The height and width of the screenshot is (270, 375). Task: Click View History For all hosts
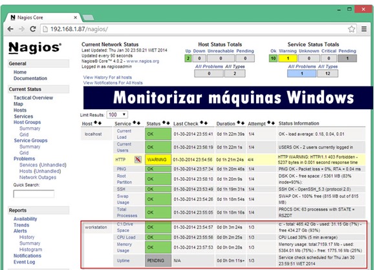pyautogui.click(x=107, y=78)
